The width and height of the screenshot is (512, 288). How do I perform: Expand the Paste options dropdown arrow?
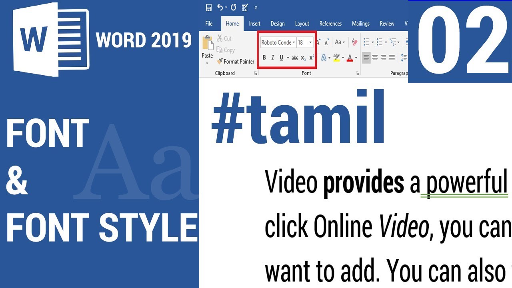[207, 63]
